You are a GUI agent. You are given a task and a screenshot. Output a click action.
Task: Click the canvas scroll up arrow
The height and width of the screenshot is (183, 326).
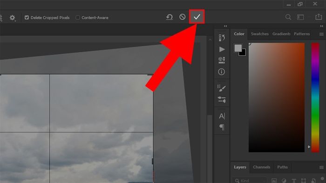point(210,39)
